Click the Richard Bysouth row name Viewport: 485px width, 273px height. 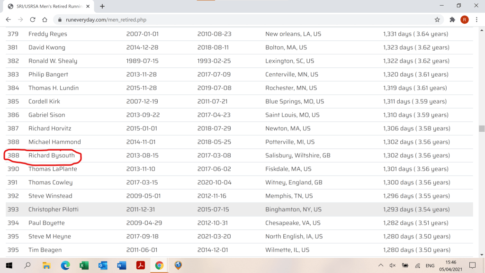(x=52, y=155)
